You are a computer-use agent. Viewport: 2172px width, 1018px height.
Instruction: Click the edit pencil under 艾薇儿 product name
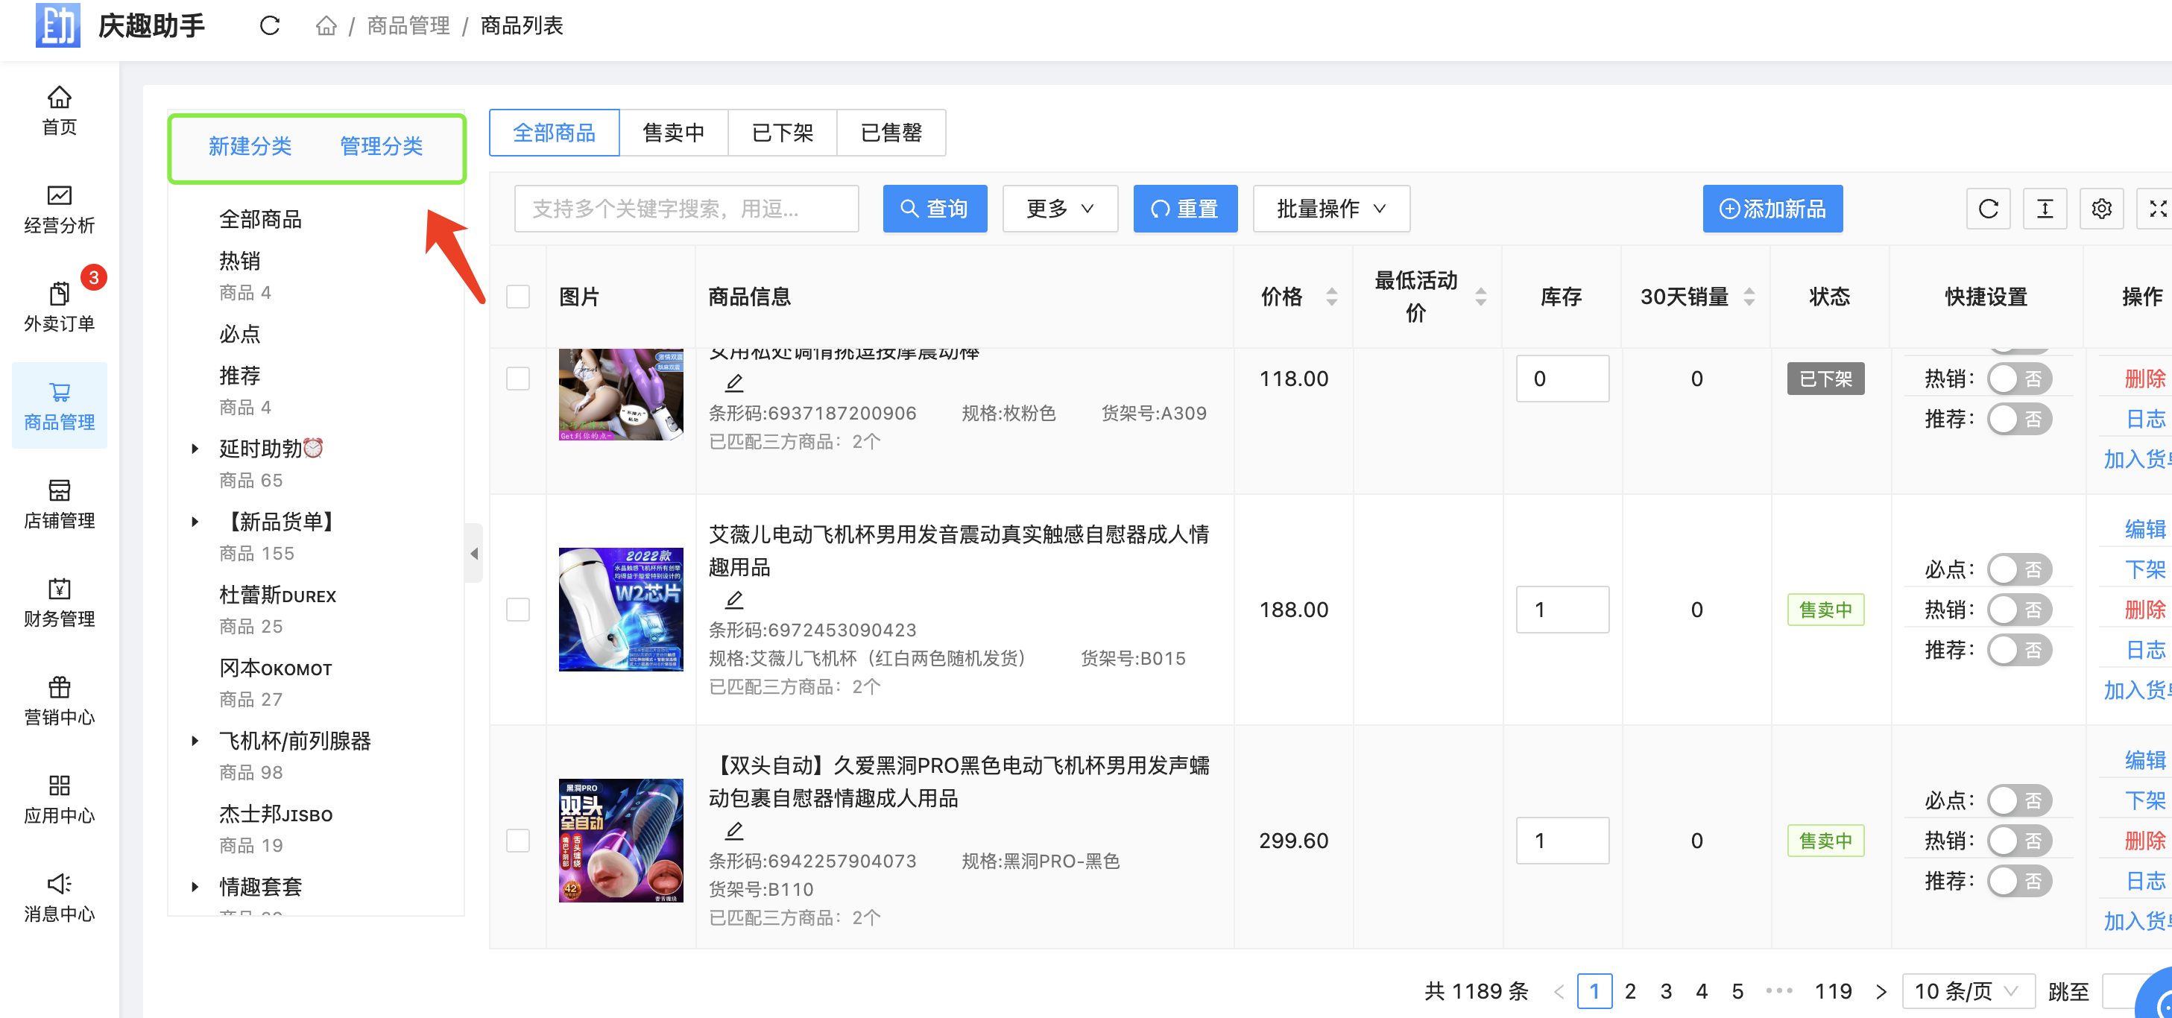(733, 600)
